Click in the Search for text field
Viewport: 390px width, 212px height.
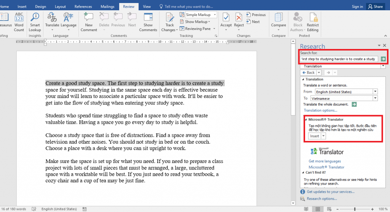(x=339, y=59)
